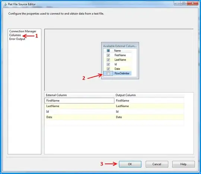201x174 pixels.
Task: Select the Id External Column cell
Action: (x=79, y=112)
